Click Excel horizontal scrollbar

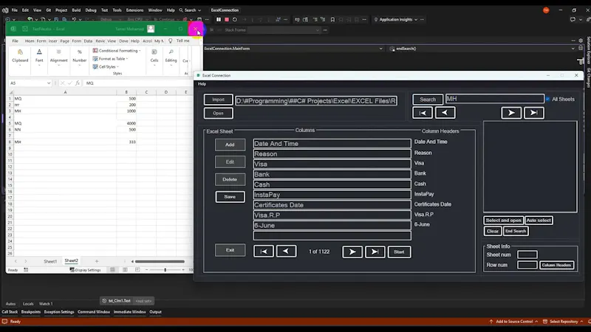pyautogui.click(x=160, y=261)
